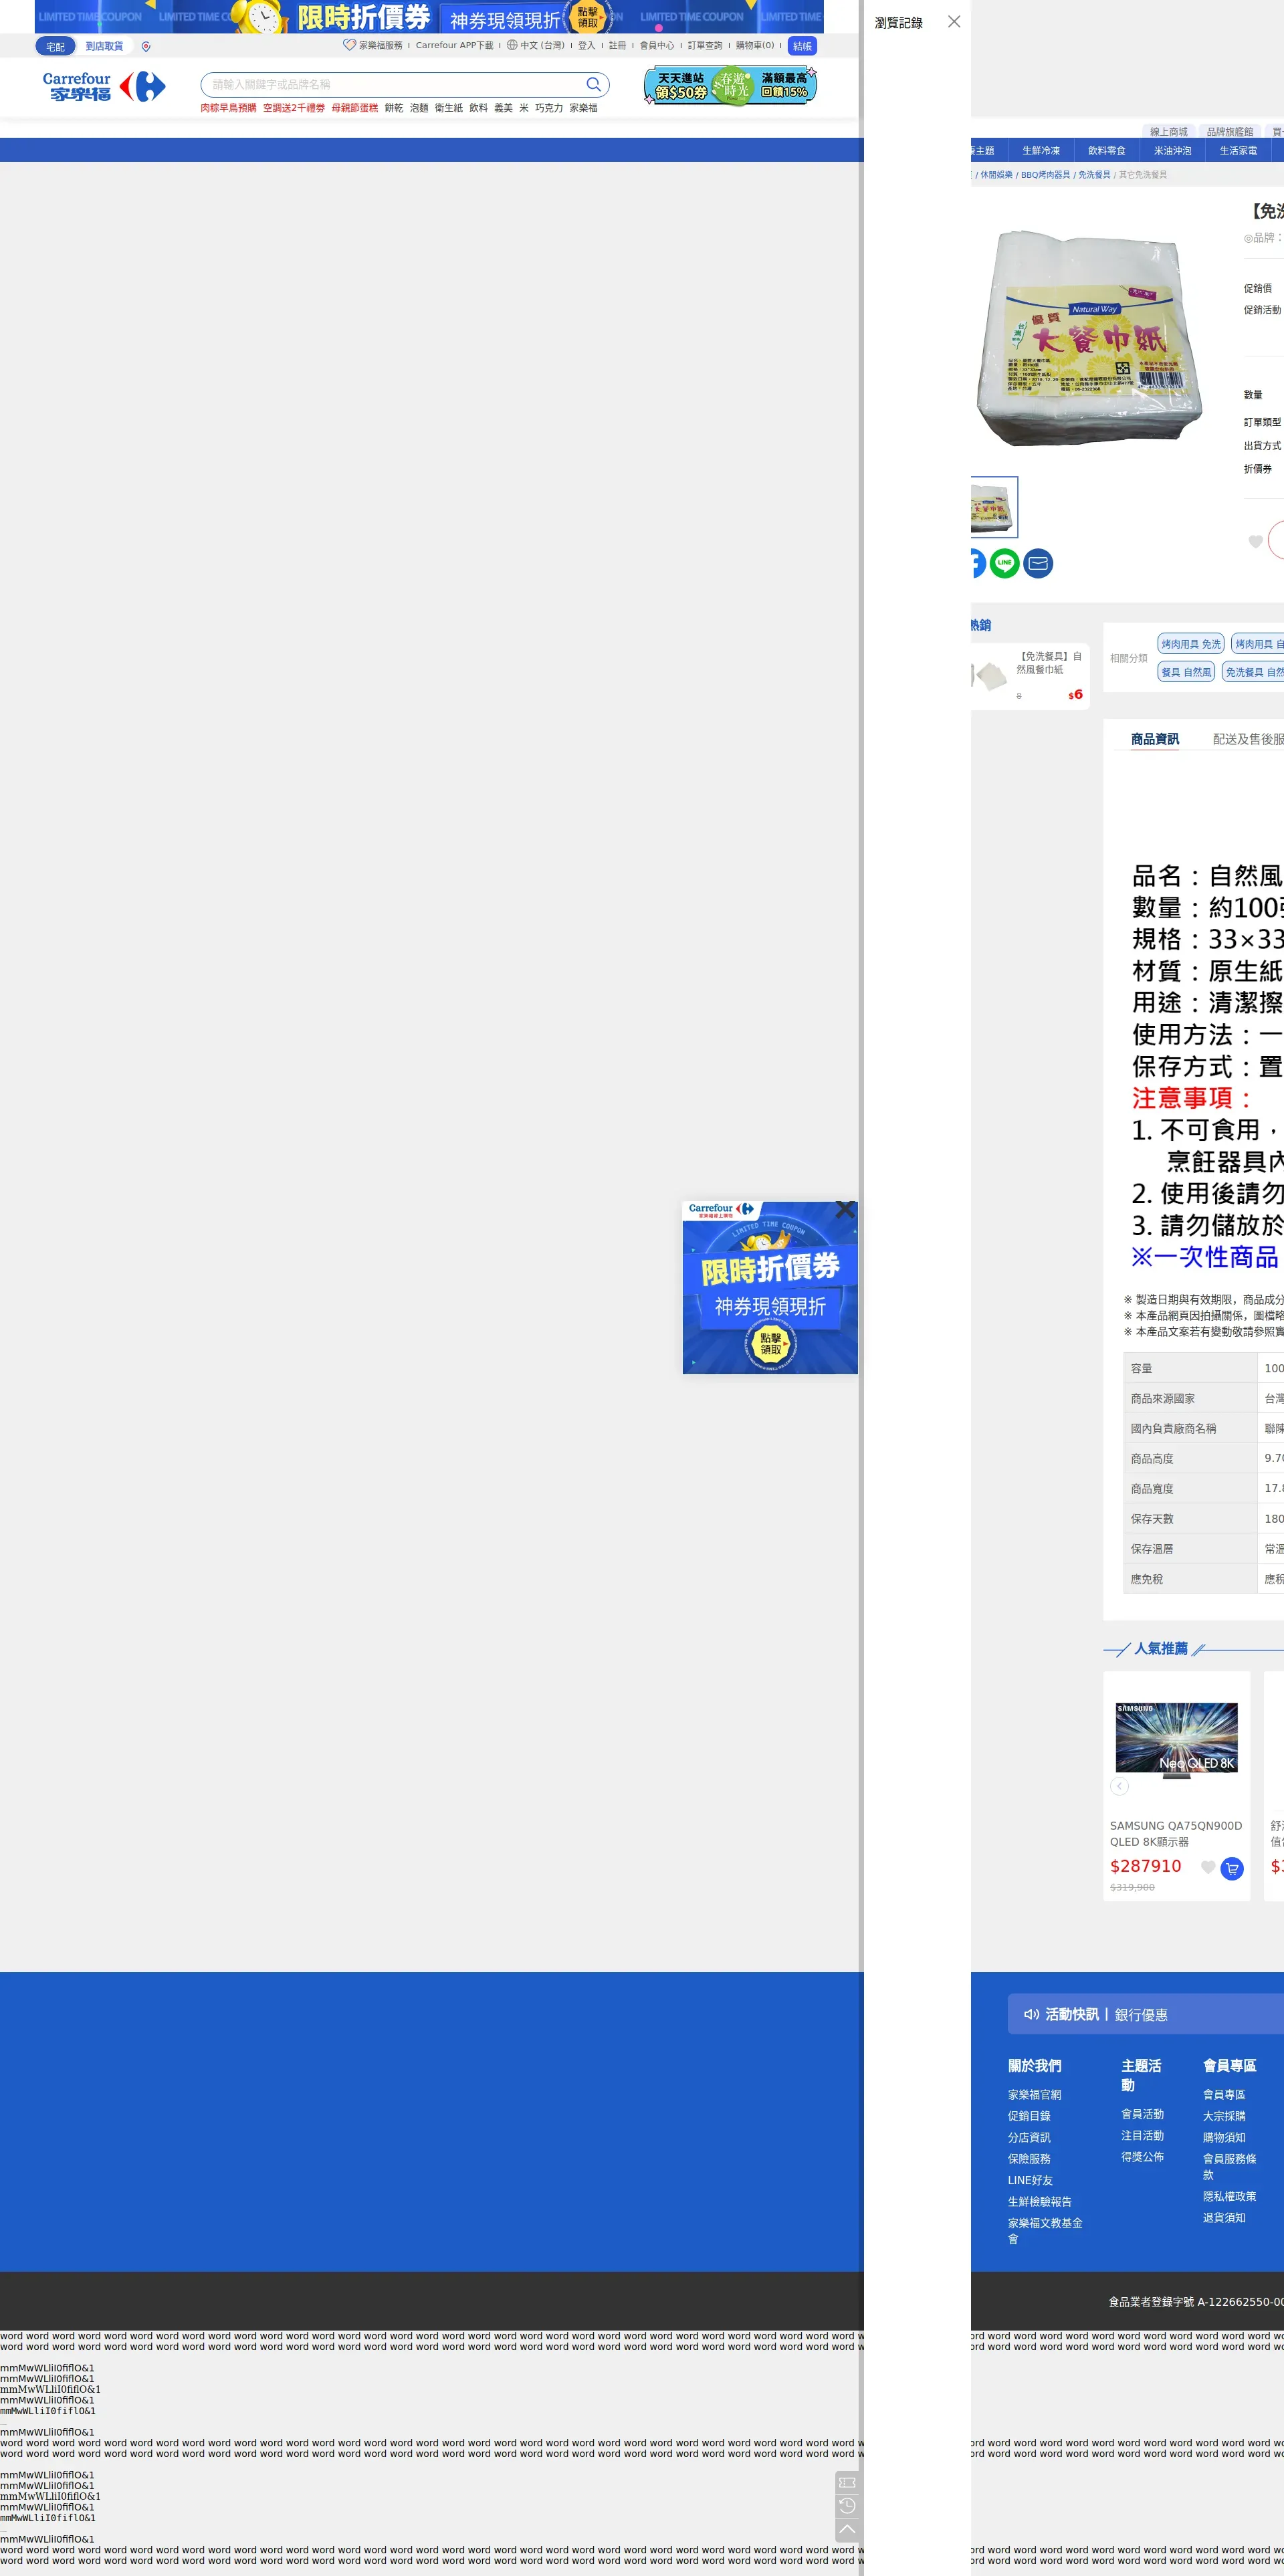Open browsing history clock icon
The height and width of the screenshot is (2576, 1284).
pos(847,2505)
